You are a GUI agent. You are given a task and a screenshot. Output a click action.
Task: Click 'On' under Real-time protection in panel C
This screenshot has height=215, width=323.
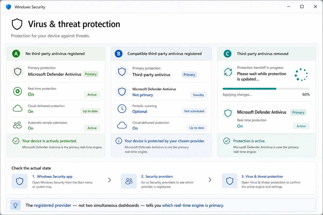[x=240, y=126]
